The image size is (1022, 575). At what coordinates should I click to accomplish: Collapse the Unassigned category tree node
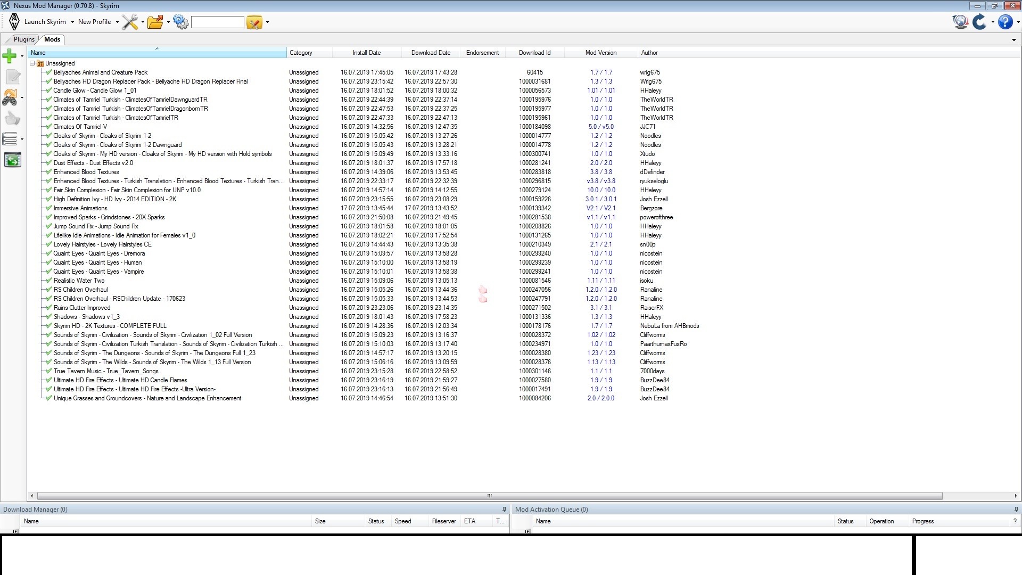(32, 63)
